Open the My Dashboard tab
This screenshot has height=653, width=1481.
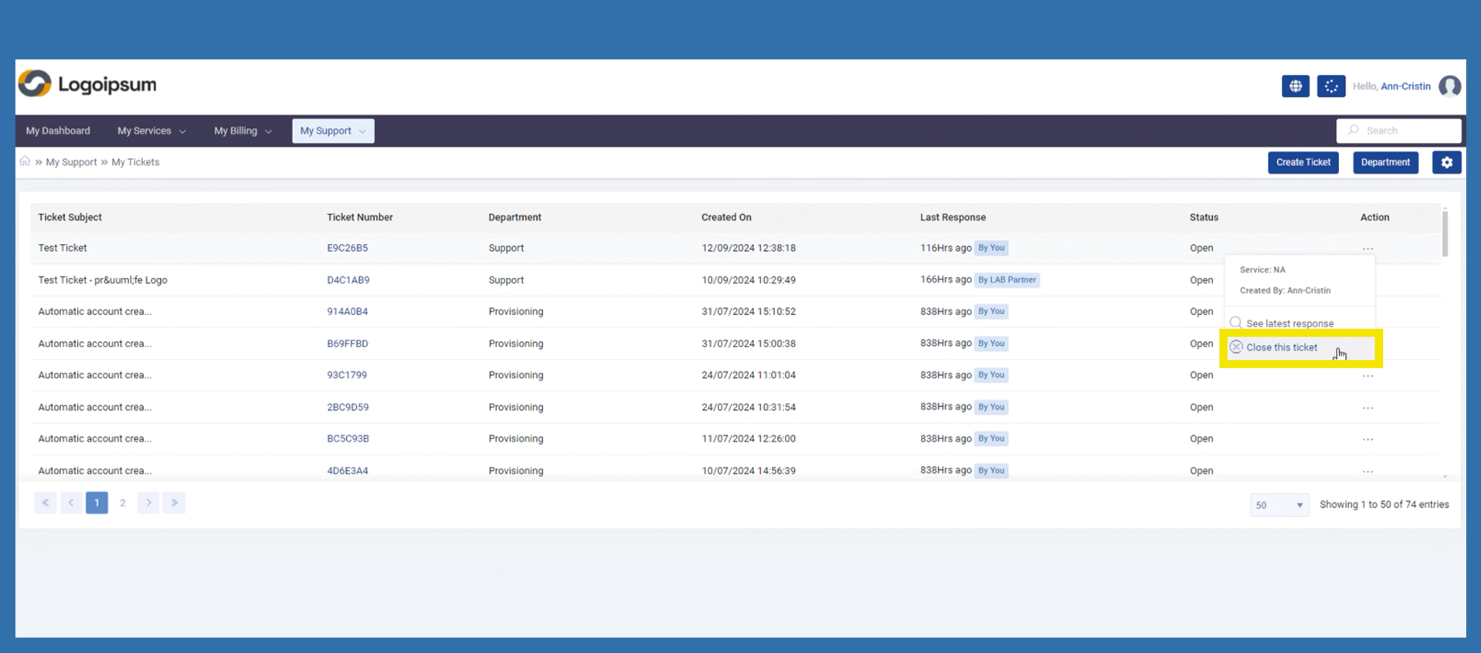coord(58,131)
